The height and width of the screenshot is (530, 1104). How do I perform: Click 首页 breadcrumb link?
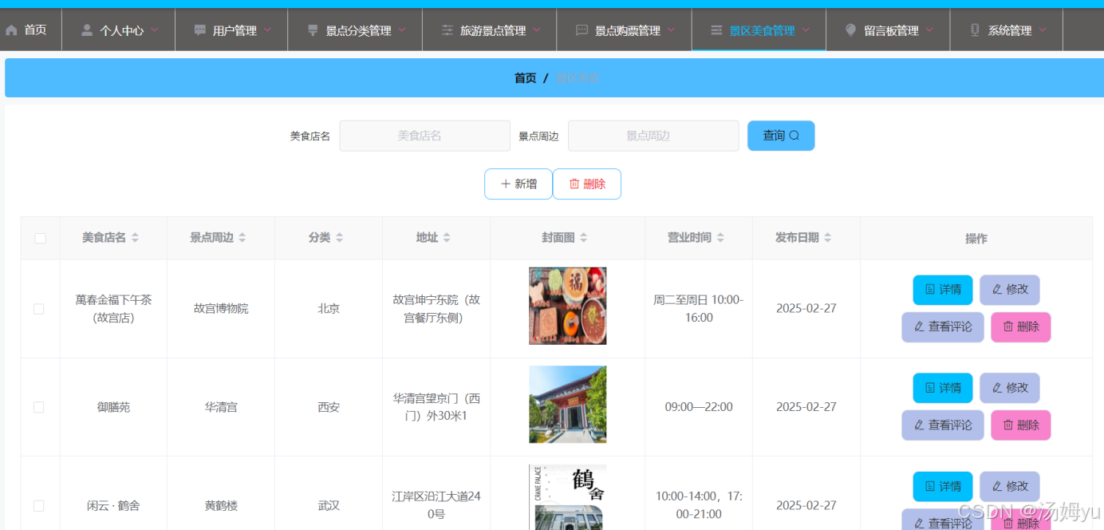click(x=525, y=78)
